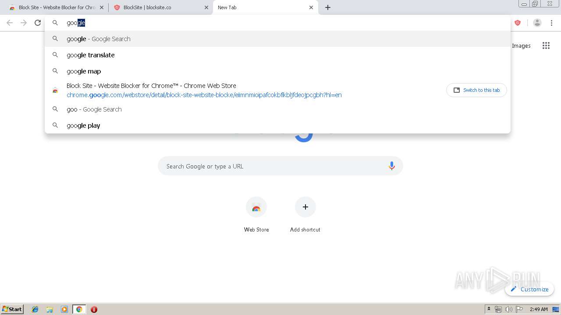Viewport: 561px width, 315px height.
Task: Open the Images link
Action: pyautogui.click(x=521, y=45)
